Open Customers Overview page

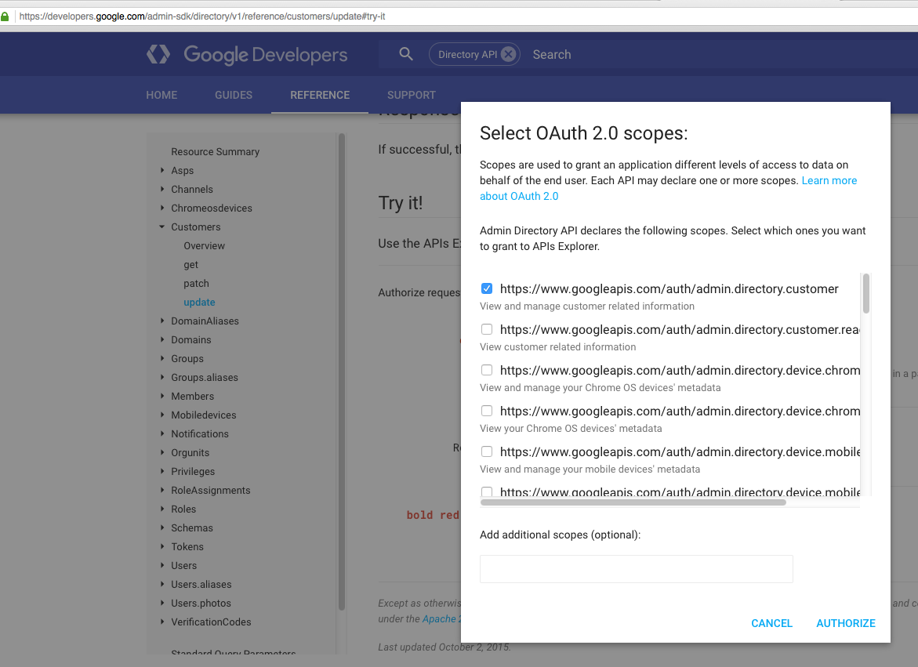[204, 246]
